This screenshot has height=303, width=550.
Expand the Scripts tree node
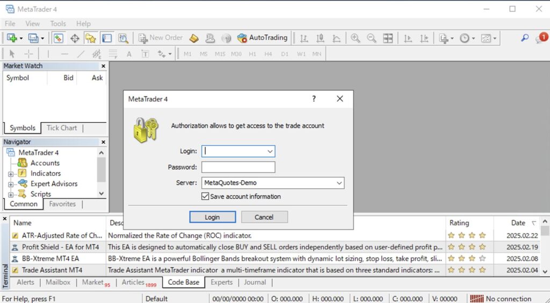(11, 195)
